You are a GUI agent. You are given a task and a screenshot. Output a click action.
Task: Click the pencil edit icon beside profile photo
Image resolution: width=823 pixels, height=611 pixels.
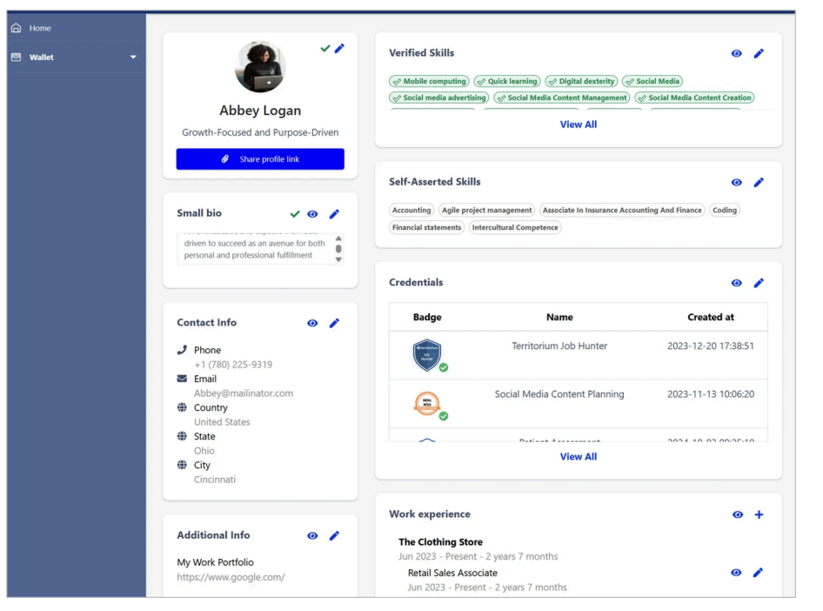pos(339,49)
